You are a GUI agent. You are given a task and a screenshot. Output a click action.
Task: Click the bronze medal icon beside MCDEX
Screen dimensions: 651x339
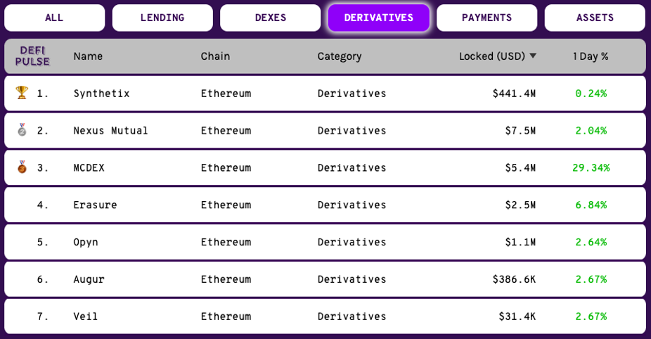coord(22,167)
